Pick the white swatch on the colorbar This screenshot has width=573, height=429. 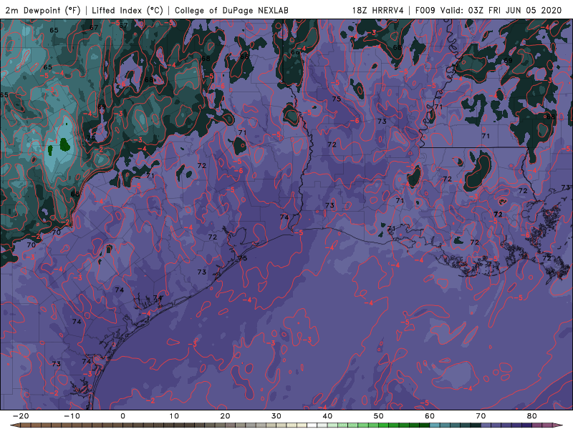pyautogui.click(x=312, y=425)
